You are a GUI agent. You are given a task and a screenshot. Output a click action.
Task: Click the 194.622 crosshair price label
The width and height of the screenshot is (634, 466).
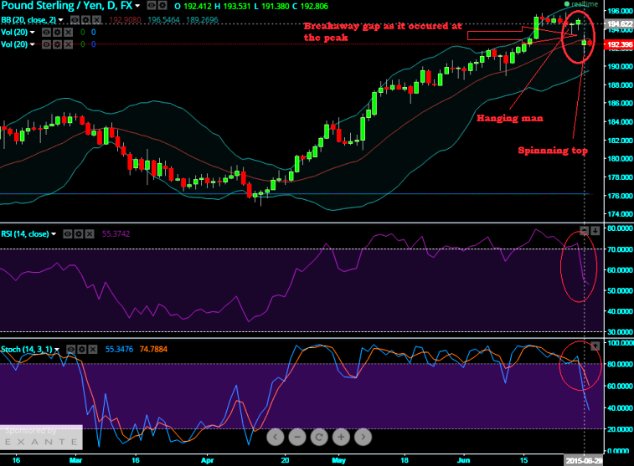pos(619,23)
